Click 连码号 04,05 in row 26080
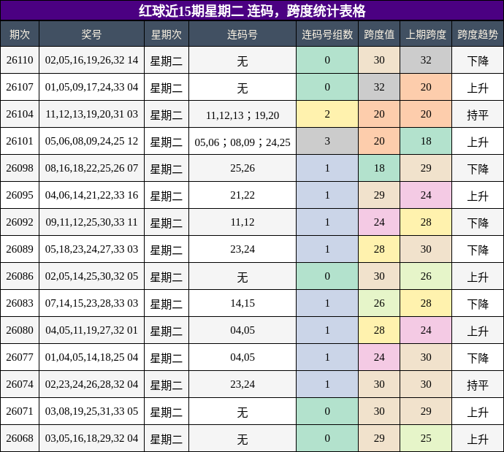This screenshot has height=452, width=504. [x=243, y=330]
